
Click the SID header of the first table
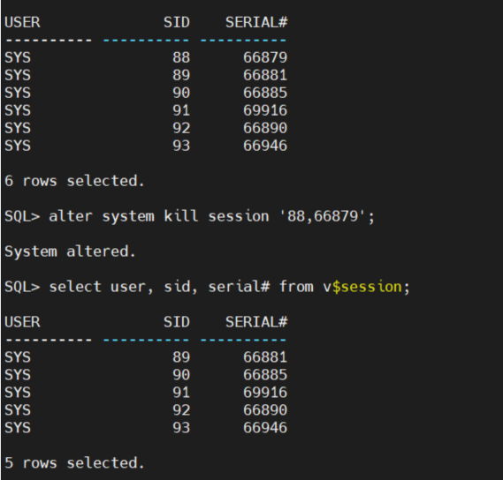tap(177, 22)
